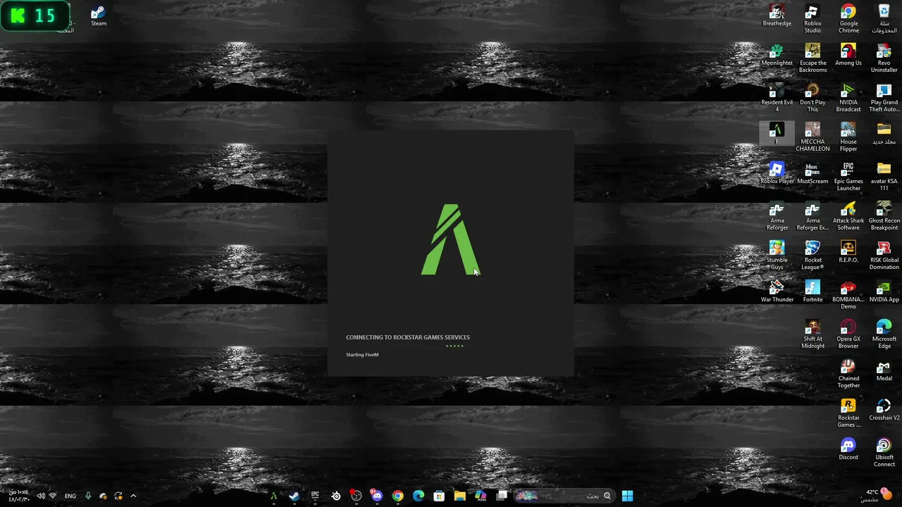Screen dimensions: 902x507
Task: Select the Epic Games Launcher desktop icon
Action: 848,177
